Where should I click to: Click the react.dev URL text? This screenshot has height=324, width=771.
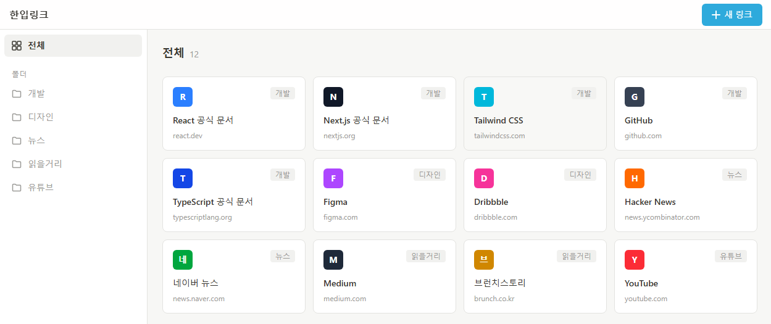188,136
